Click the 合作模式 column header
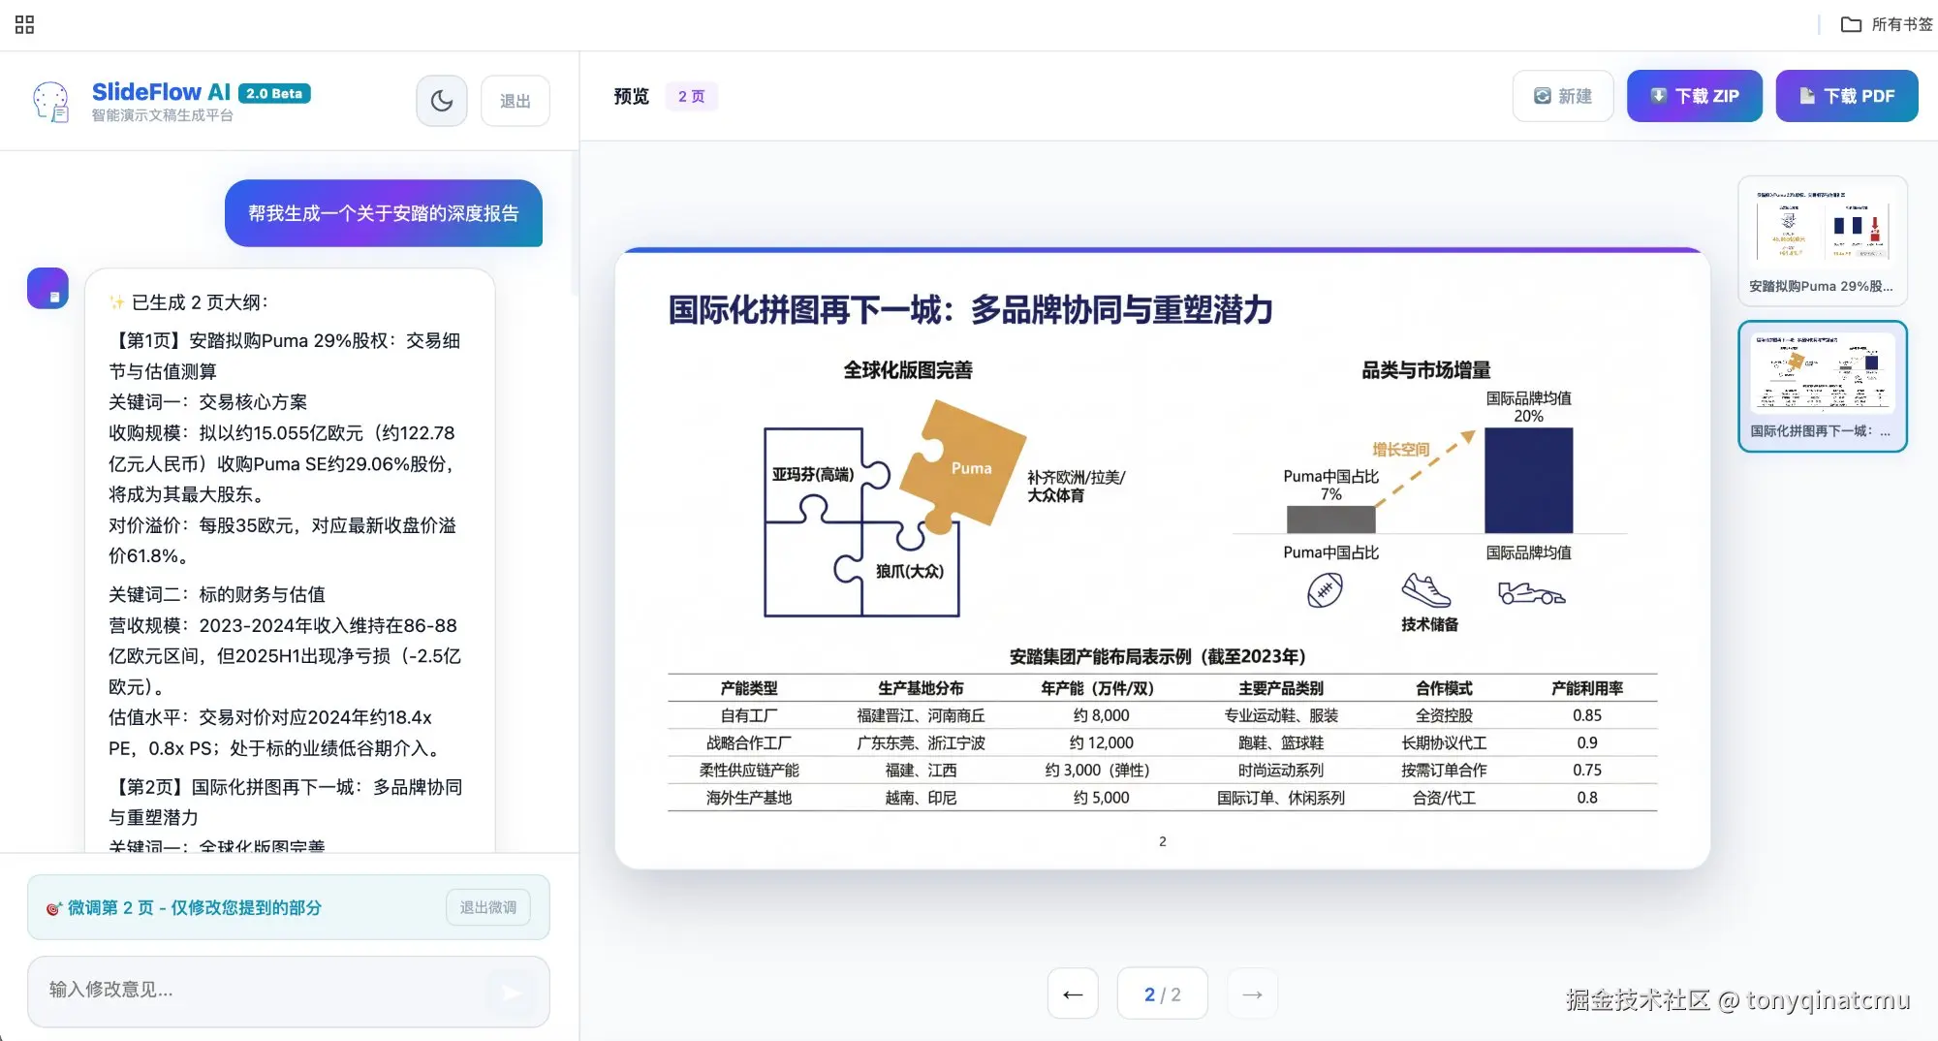 [x=1444, y=688]
